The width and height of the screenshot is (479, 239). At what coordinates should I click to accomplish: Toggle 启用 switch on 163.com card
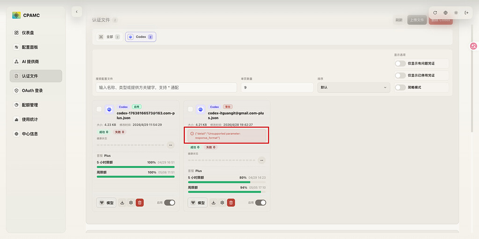click(169, 203)
